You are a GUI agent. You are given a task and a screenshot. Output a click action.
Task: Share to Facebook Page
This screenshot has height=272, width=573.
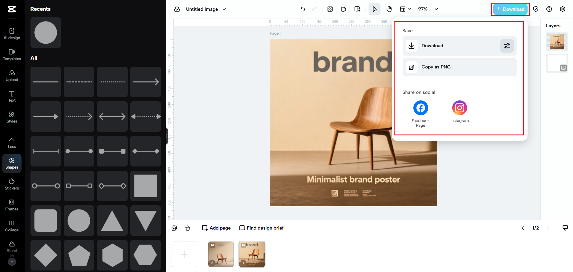[x=421, y=114]
